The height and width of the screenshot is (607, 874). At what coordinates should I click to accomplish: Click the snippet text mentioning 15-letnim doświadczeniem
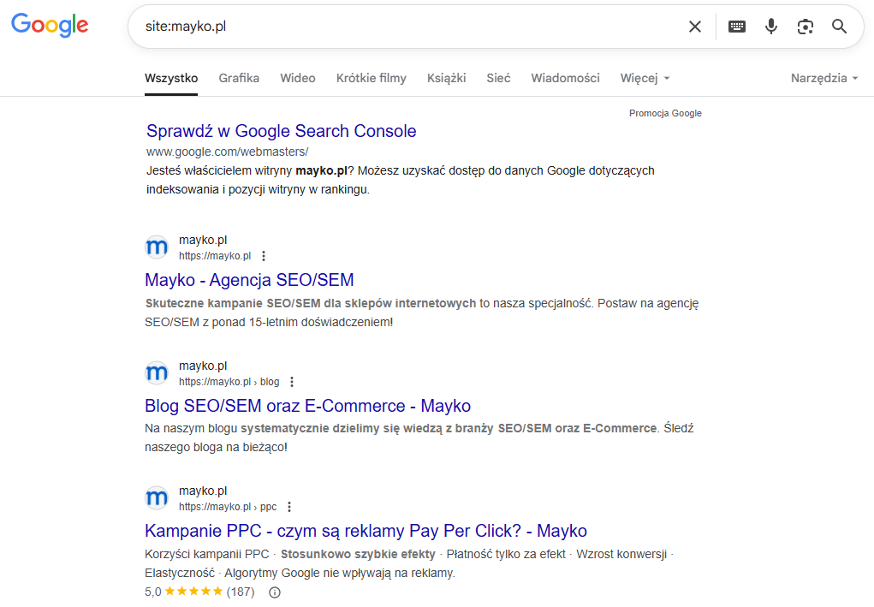421,312
